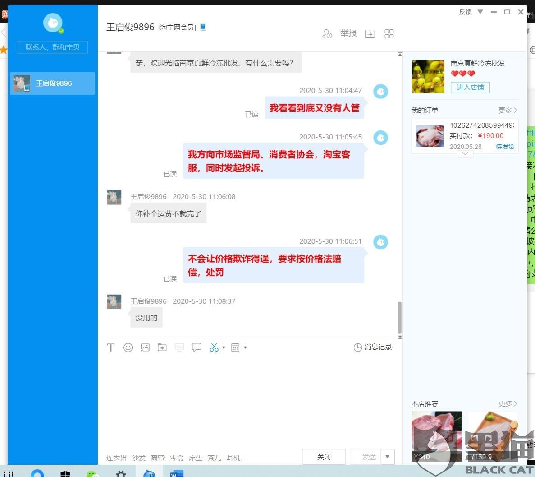Click order amount ¥190.00
The width and height of the screenshot is (535, 477).
pos(491,136)
